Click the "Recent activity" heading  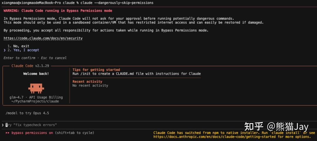click(x=87, y=81)
